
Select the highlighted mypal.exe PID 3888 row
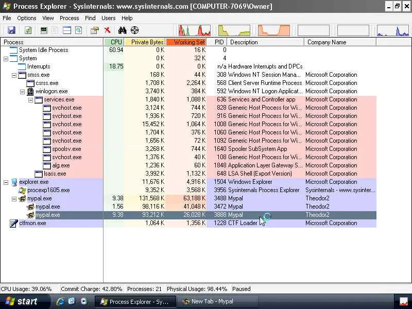(x=188, y=215)
